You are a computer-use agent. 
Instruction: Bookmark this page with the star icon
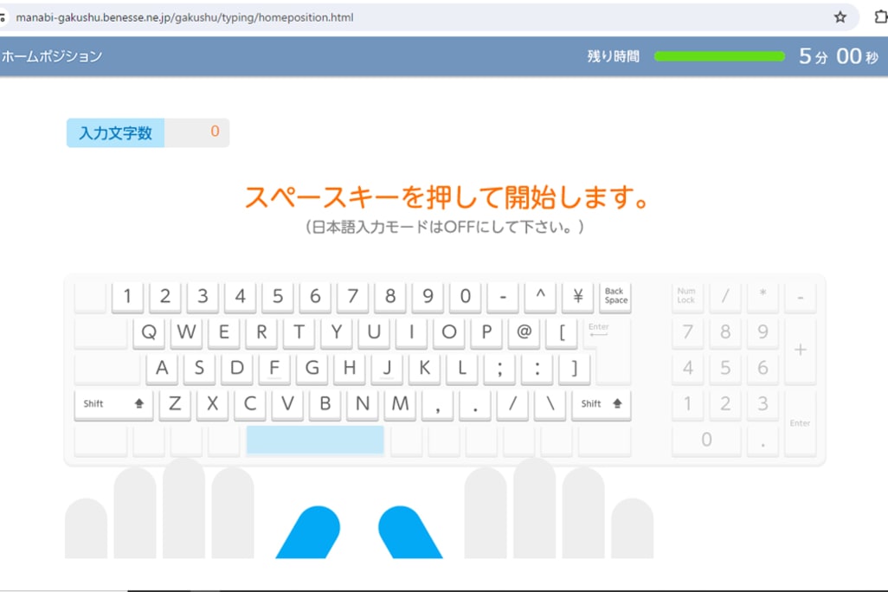pos(840,17)
